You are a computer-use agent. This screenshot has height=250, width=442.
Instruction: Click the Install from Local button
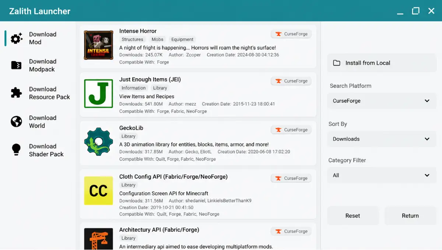point(382,63)
